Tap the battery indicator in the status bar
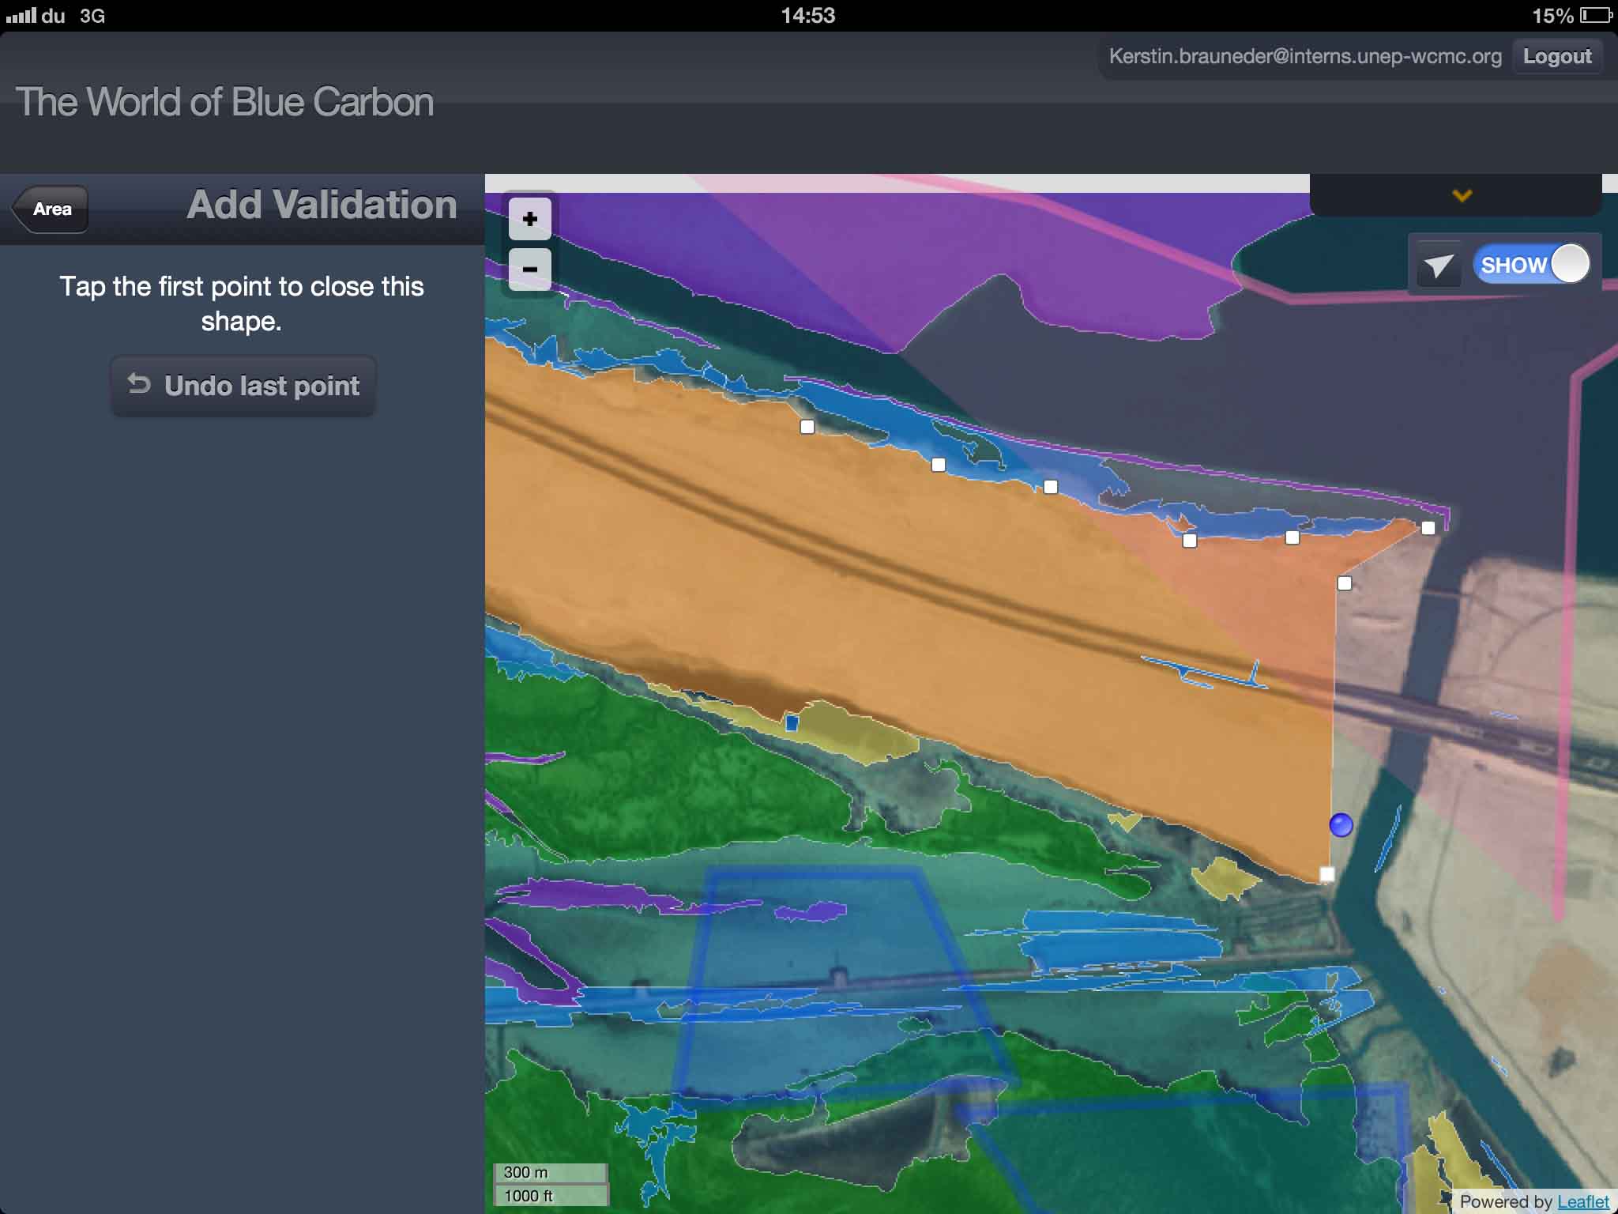The image size is (1618, 1214). [1595, 16]
